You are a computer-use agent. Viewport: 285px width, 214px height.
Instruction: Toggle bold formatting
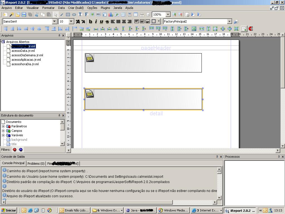pos(90,21)
